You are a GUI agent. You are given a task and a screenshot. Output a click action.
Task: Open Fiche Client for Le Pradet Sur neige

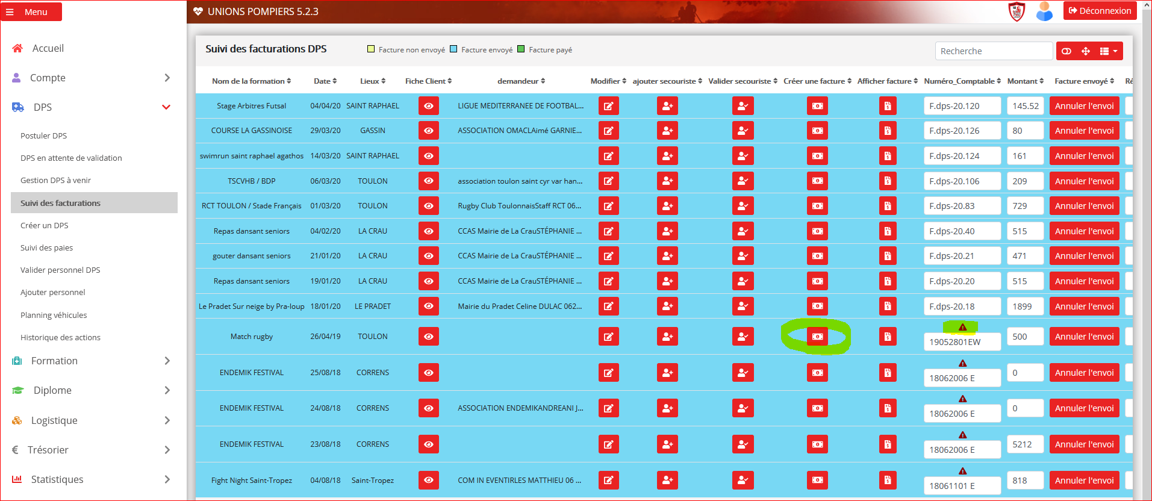point(428,306)
